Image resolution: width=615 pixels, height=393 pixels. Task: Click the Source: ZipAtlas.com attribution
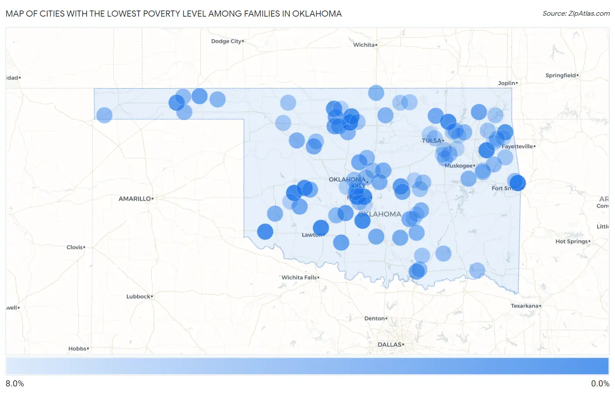[576, 14]
